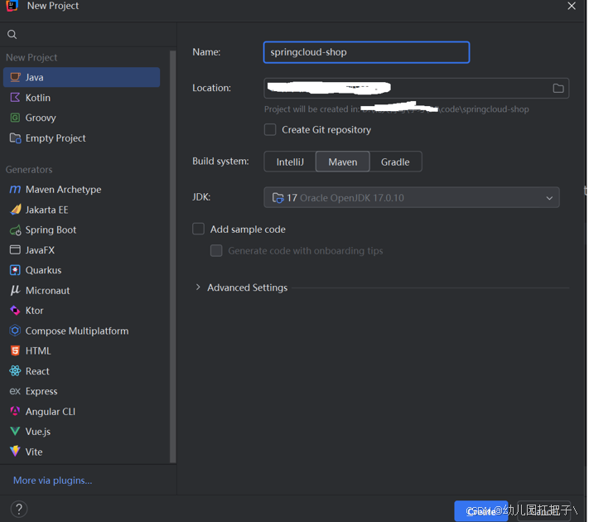Pick the Vue.js icon

click(15, 432)
